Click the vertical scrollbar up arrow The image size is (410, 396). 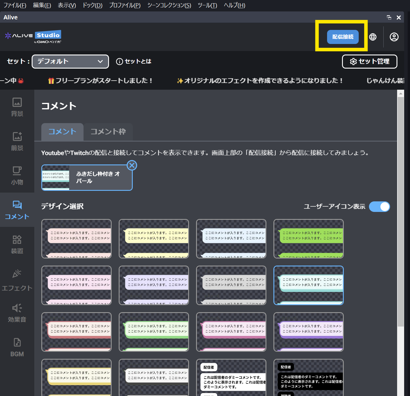[401, 94]
